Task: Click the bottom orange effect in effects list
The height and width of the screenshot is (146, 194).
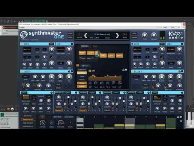Action: click(82, 86)
